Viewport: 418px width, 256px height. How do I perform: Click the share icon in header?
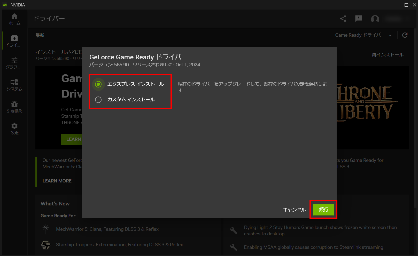pos(343,19)
